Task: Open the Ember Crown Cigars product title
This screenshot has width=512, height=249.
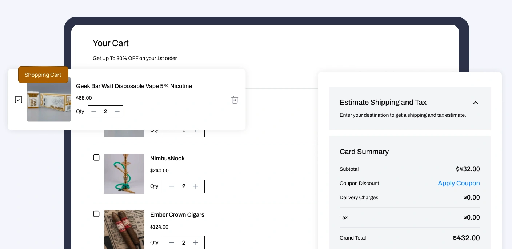Action: tap(177, 215)
